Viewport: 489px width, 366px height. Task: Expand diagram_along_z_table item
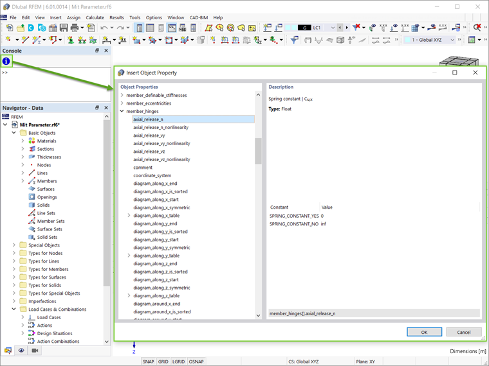click(129, 295)
